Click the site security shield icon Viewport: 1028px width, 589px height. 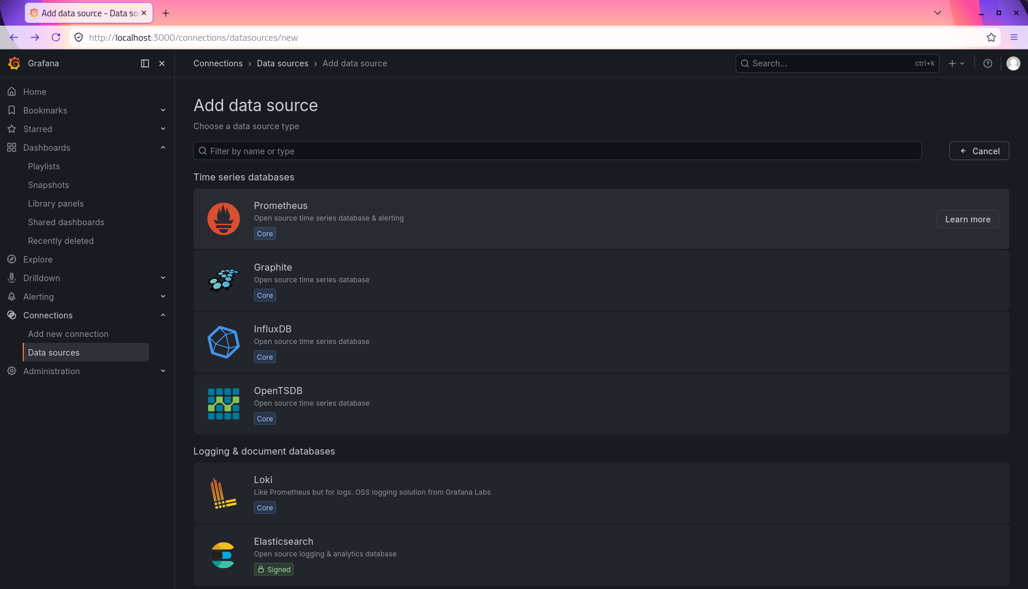79,37
